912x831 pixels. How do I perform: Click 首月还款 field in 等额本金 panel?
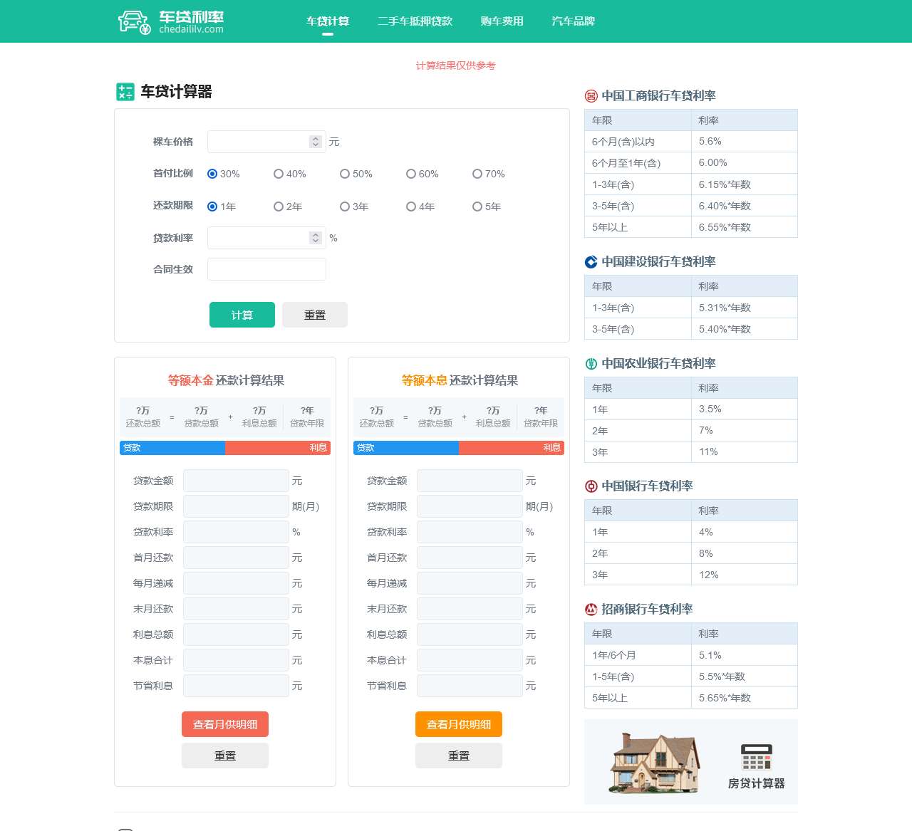click(x=236, y=558)
